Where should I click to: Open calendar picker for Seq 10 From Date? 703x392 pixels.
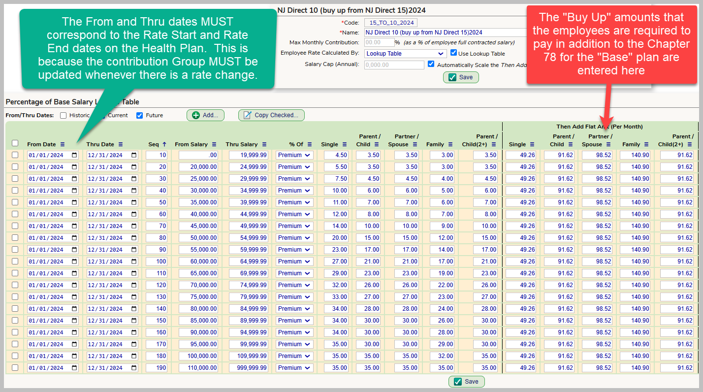click(x=74, y=155)
